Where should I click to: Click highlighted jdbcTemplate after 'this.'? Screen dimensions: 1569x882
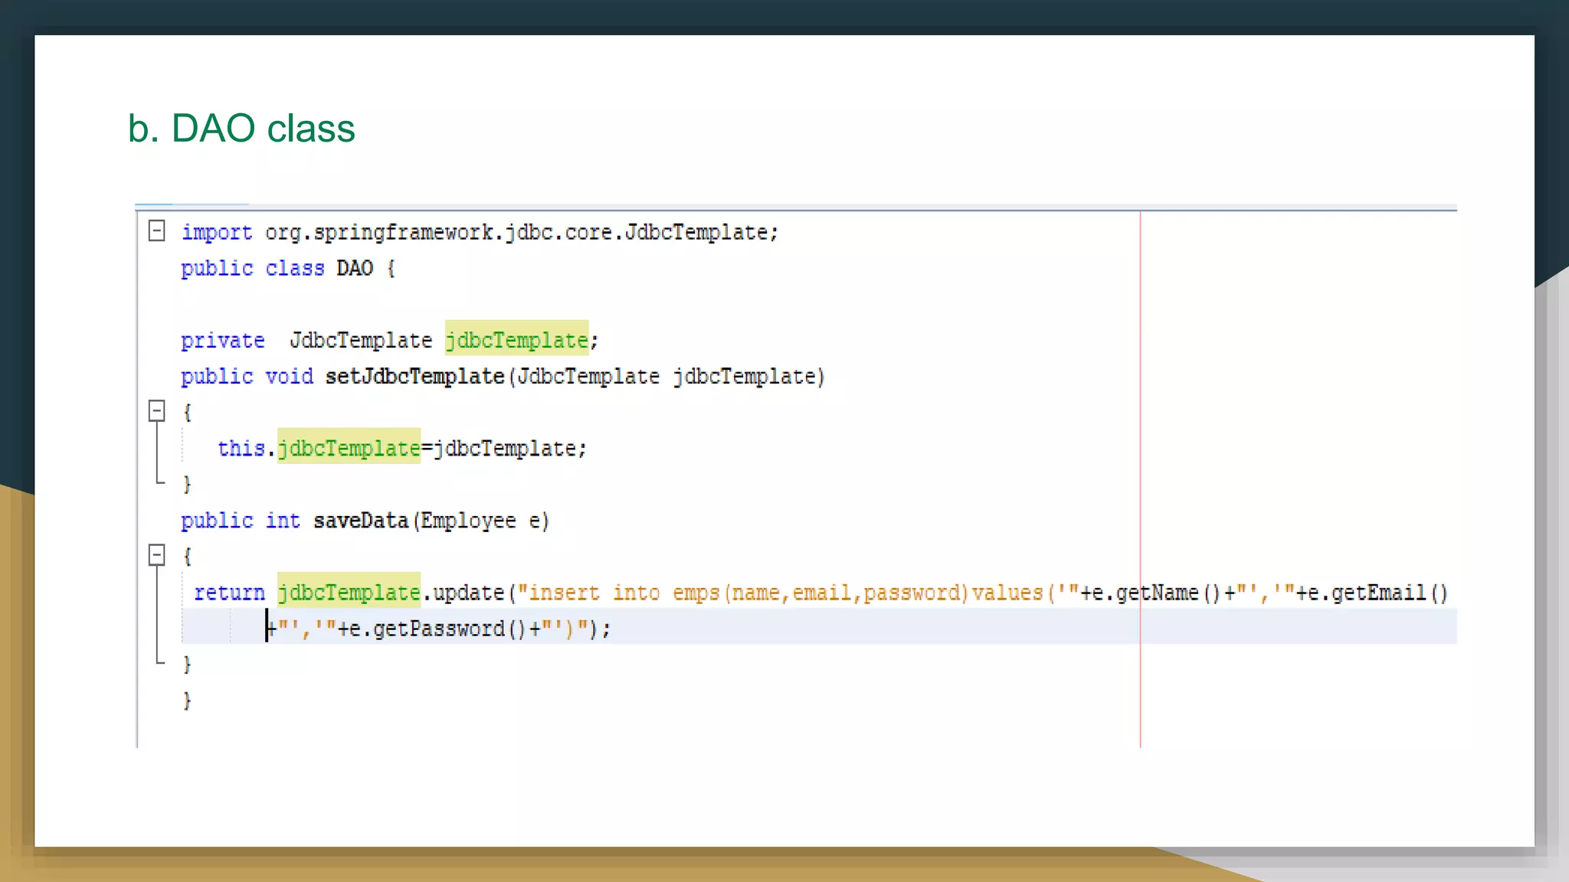coord(349,448)
